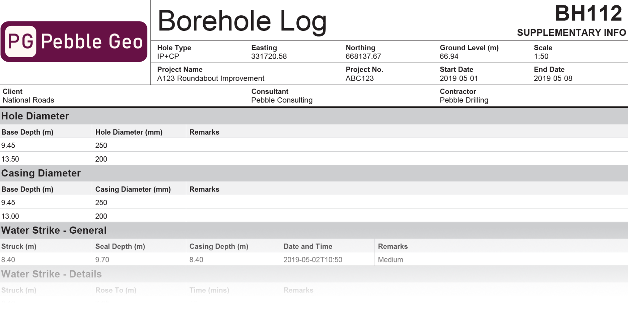Click Water Strike - General section header

pyautogui.click(x=314, y=230)
